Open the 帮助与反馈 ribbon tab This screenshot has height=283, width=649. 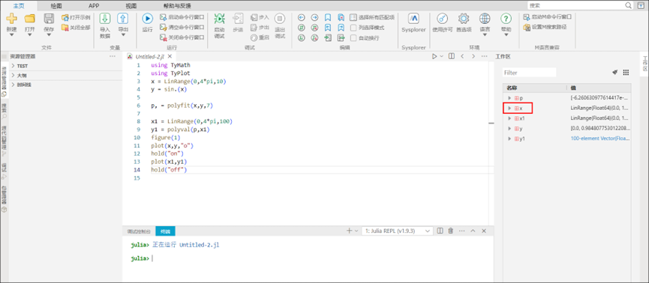point(177,6)
